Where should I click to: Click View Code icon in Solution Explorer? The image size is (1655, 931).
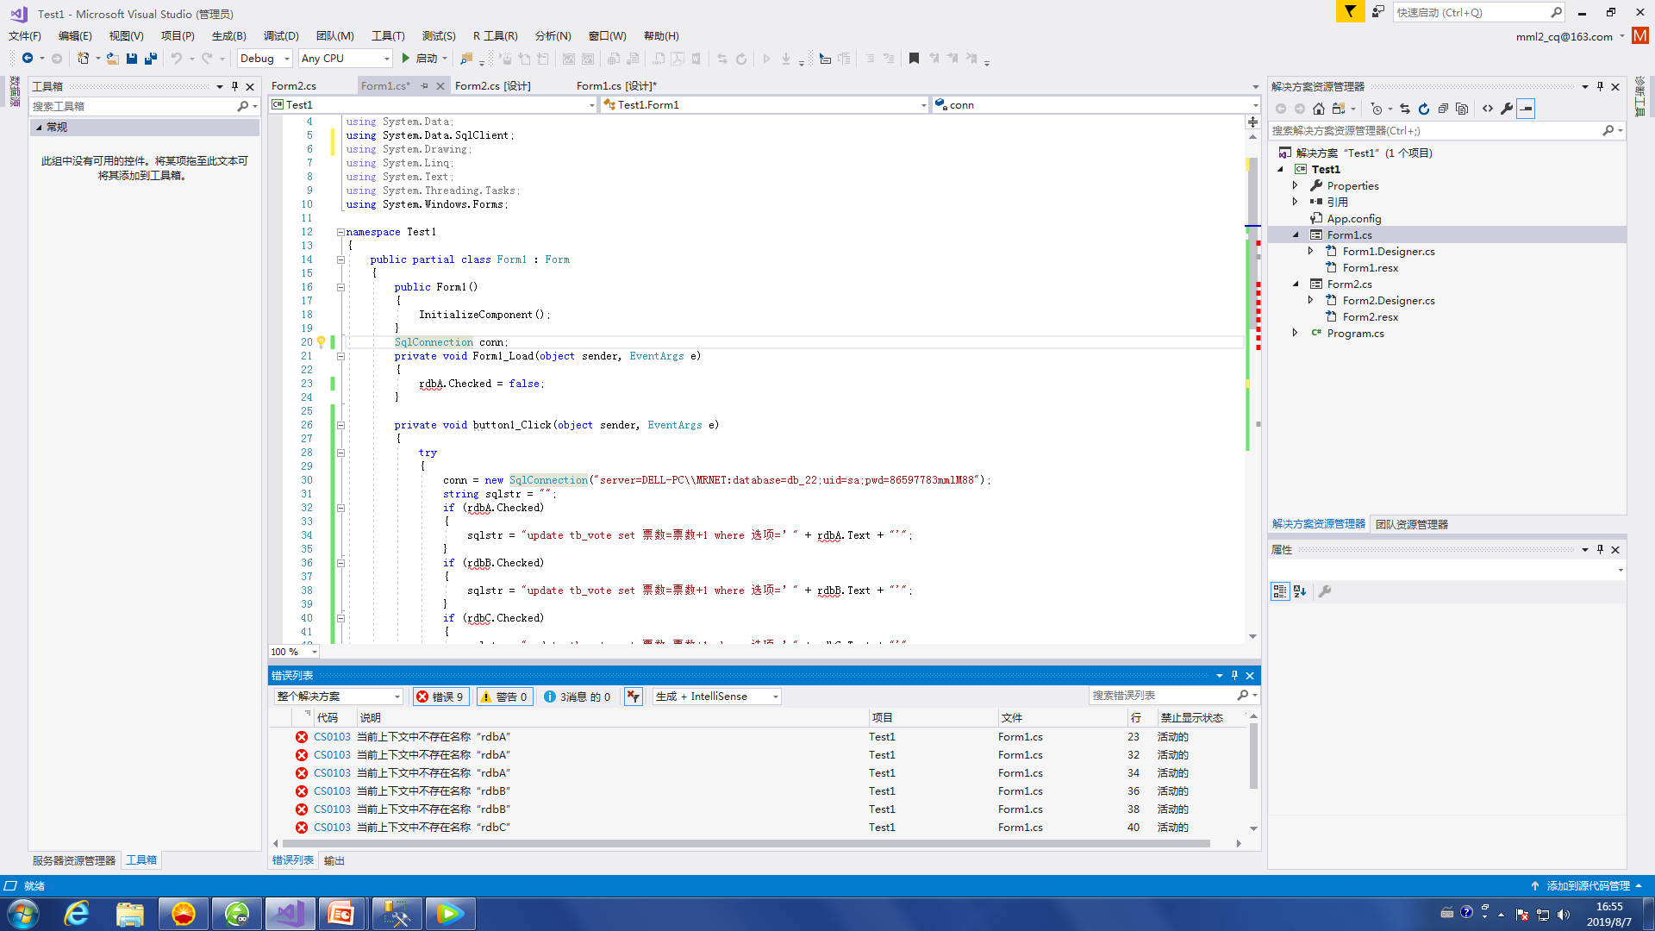point(1488,109)
